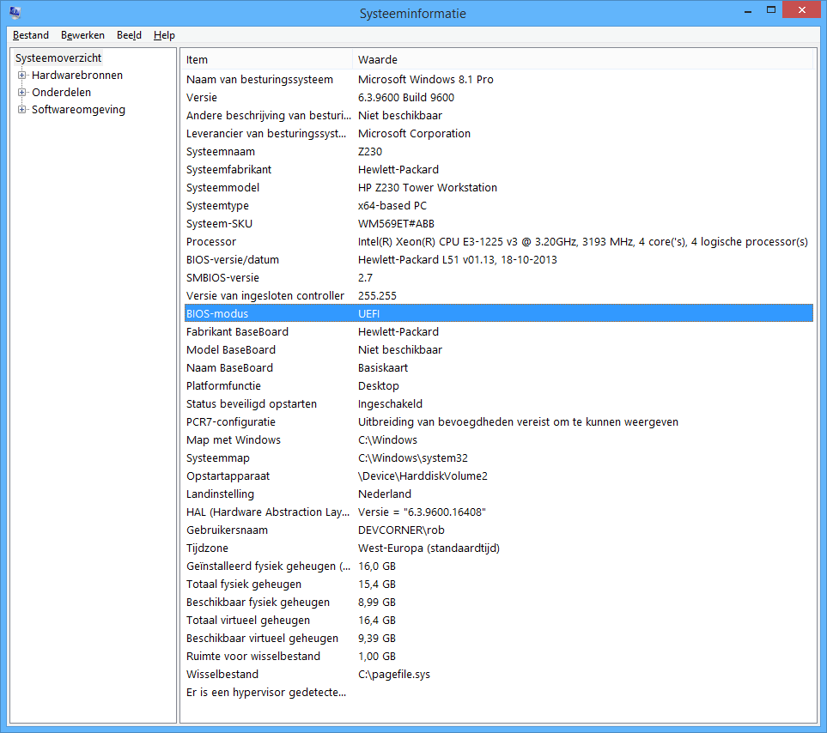
Task: Select the value 'HP Z230 Tower Workstation'
Action: [x=427, y=188]
